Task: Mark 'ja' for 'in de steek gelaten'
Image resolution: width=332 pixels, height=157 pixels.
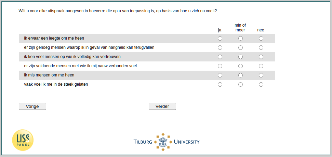Action: tap(220, 85)
